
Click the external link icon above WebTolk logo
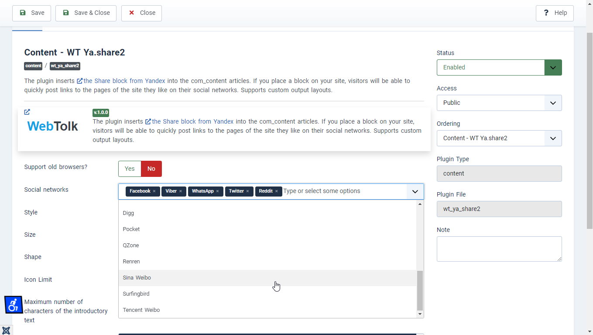27,112
